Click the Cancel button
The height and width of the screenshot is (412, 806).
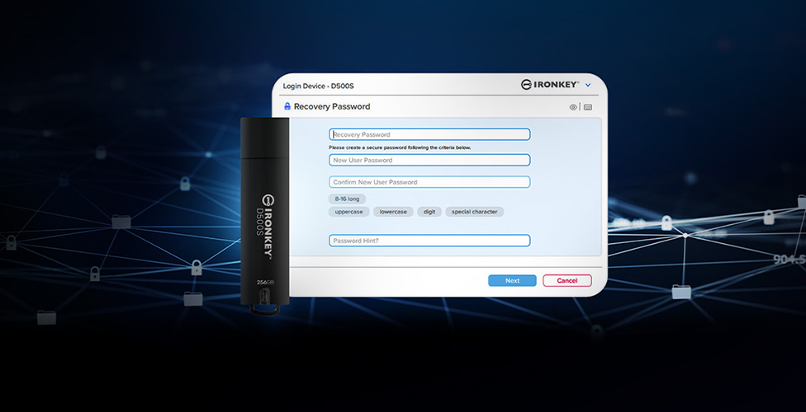567,281
